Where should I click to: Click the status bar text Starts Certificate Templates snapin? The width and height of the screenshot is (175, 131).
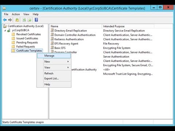click(23, 122)
